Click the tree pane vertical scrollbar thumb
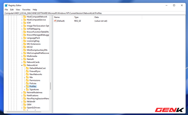The image size is (188, 115). pos(51,86)
